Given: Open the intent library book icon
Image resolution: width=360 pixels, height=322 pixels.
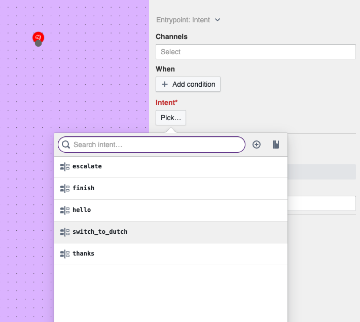Looking at the screenshot, I should pos(276,145).
